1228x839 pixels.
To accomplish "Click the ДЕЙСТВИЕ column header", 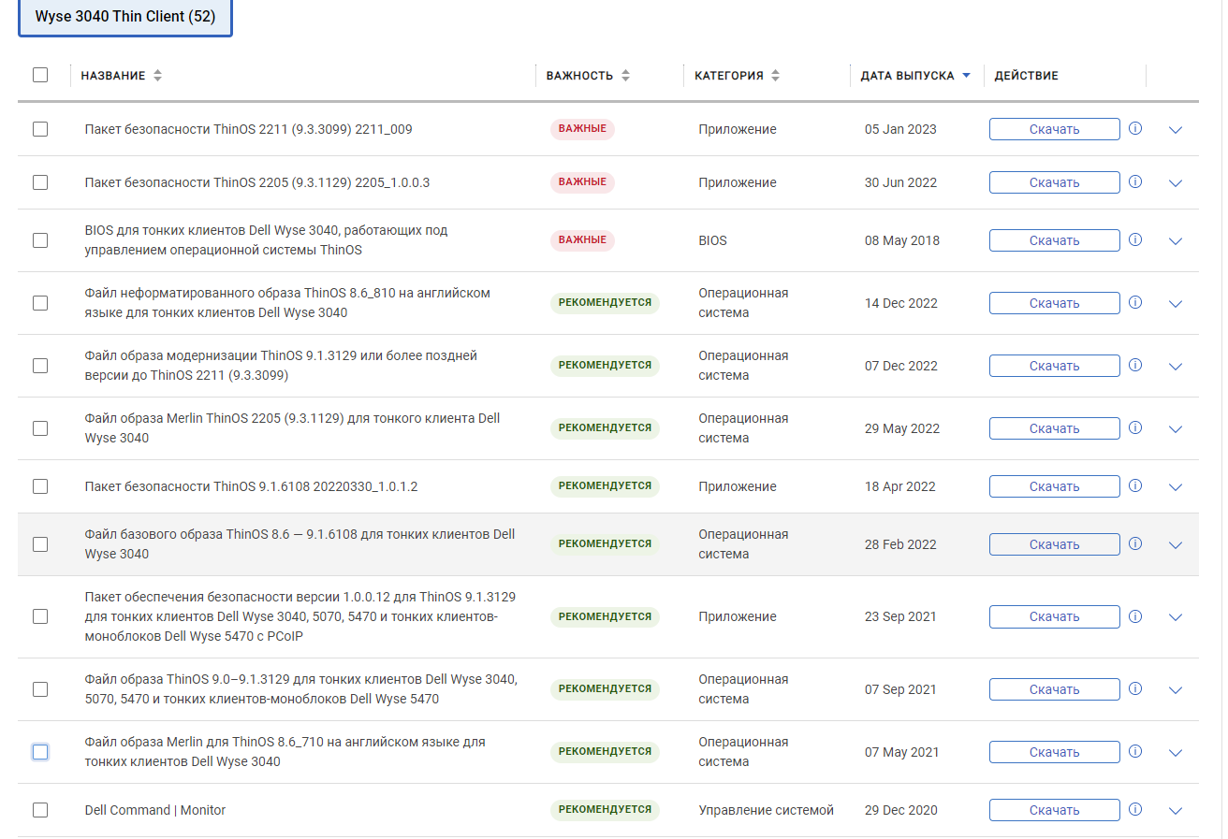I will tap(1026, 76).
